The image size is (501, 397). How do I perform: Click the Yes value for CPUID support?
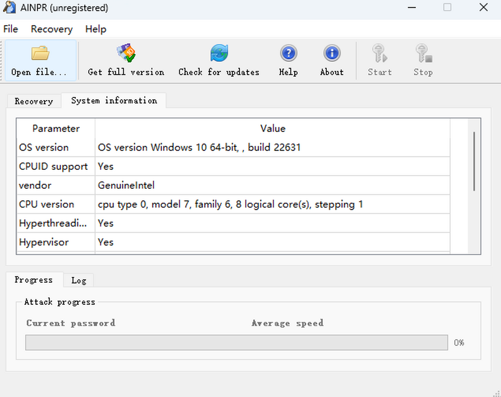(273, 166)
